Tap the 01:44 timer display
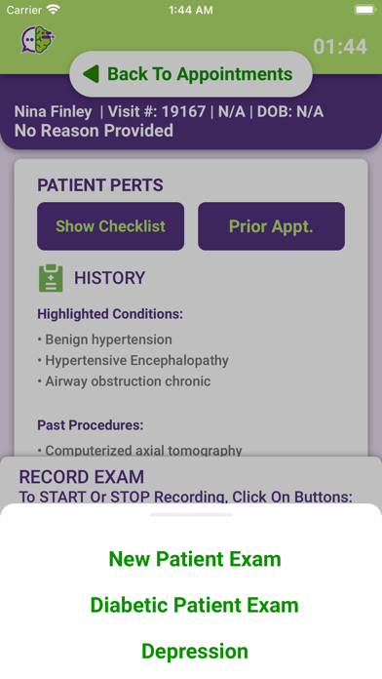The height and width of the screenshot is (679, 382). [x=340, y=46]
